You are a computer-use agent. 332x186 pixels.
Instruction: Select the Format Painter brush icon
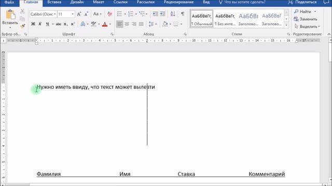(x=22, y=26)
